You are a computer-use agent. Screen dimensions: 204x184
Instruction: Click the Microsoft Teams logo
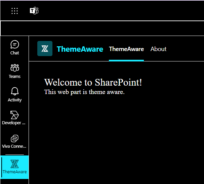(x=34, y=11)
